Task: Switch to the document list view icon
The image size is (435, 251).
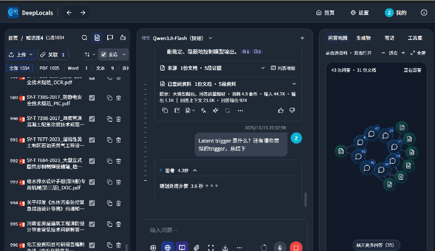Action: coord(97,38)
